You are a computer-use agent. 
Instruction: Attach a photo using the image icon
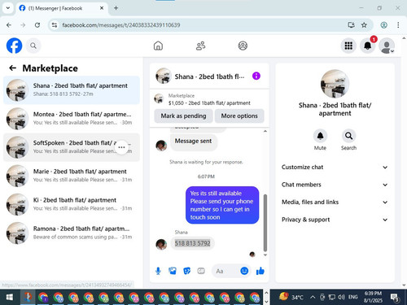[x=173, y=271]
